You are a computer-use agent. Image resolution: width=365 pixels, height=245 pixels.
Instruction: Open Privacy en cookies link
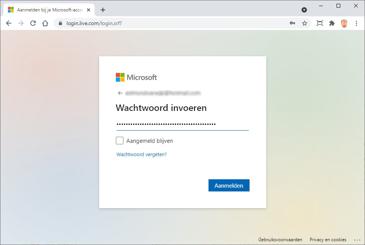[328, 239]
